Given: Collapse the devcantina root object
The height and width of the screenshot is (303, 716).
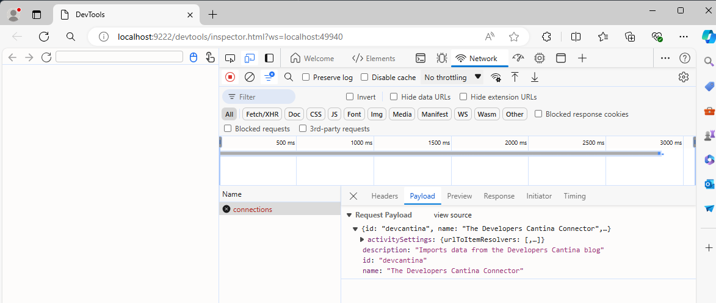Looking at the screenshot, I should click(x=355, y=228).
